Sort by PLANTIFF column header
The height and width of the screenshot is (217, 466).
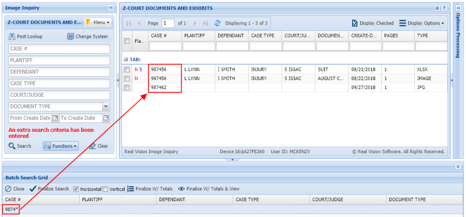198,35
